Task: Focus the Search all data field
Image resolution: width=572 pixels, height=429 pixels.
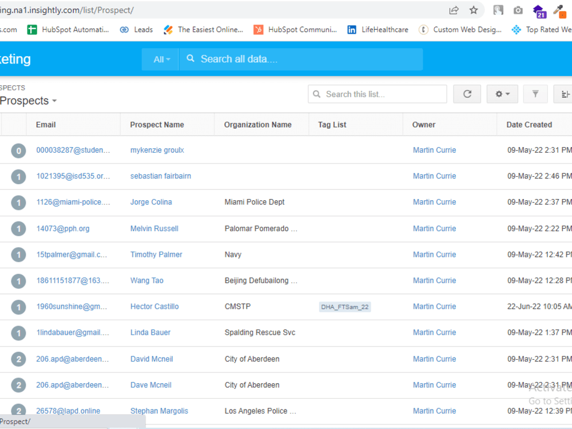Action: 301,59
